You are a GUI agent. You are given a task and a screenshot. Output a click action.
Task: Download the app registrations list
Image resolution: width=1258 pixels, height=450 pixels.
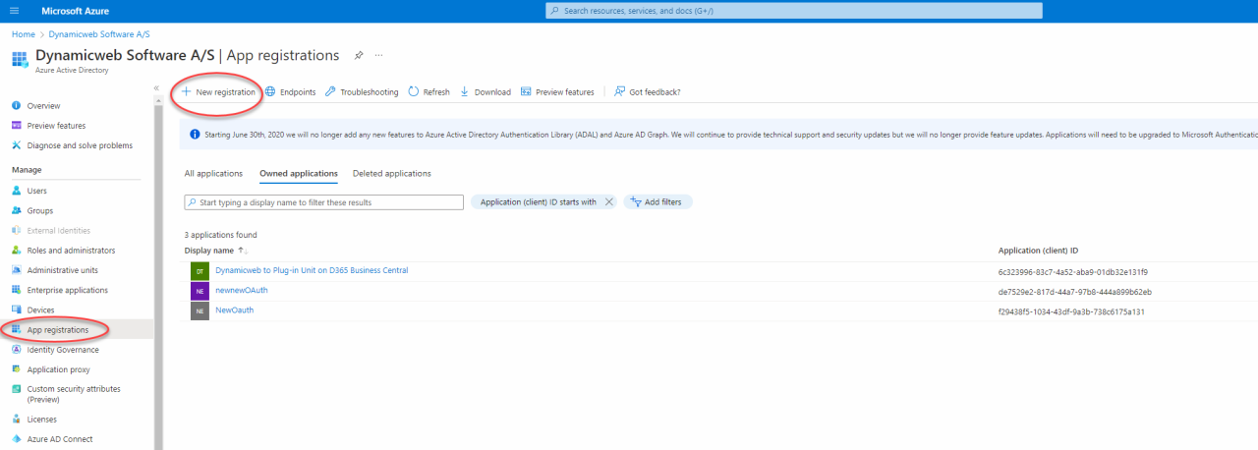486,92
